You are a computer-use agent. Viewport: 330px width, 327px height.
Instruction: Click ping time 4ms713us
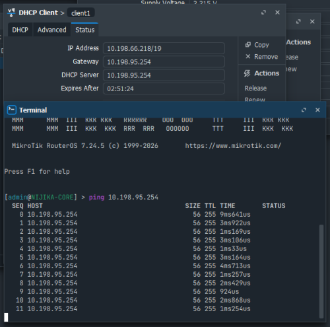235,266
